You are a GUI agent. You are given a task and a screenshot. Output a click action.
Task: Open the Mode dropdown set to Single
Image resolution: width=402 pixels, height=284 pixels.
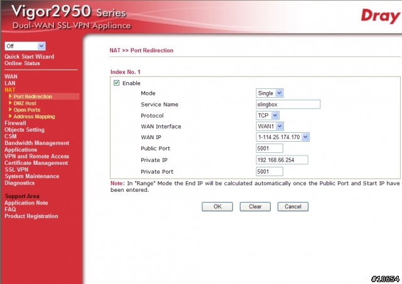pyautogui.click(x=269, y=93)
